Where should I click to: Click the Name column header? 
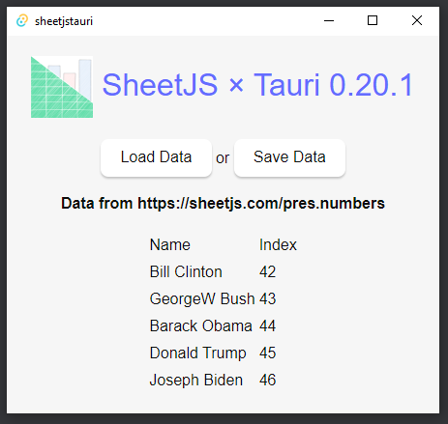click(x=170, y=245)
